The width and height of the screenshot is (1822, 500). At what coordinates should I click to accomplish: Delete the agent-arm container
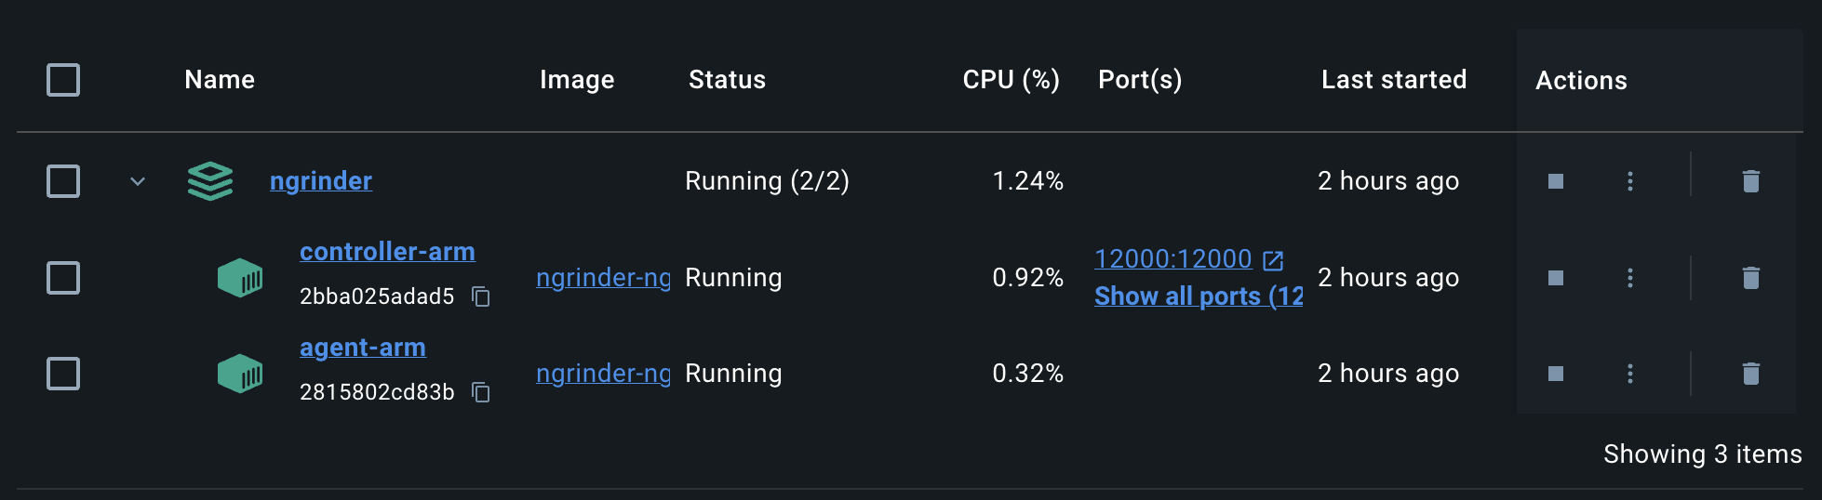click(x=1750, y=374)
